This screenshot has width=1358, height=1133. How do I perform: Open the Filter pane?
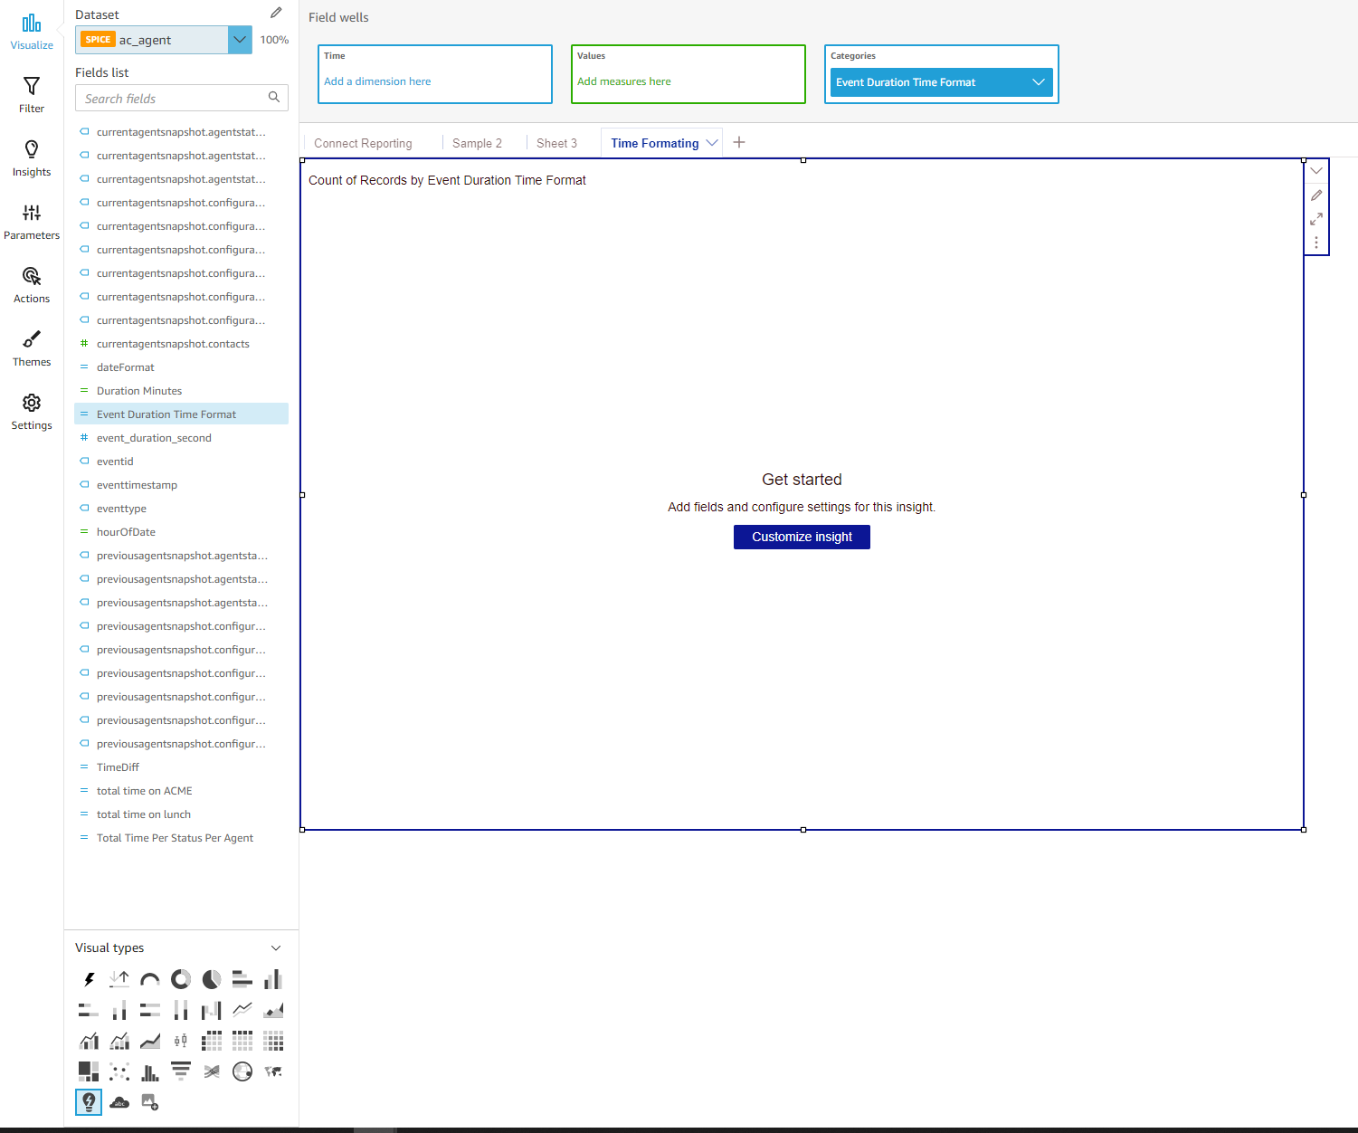32,95
